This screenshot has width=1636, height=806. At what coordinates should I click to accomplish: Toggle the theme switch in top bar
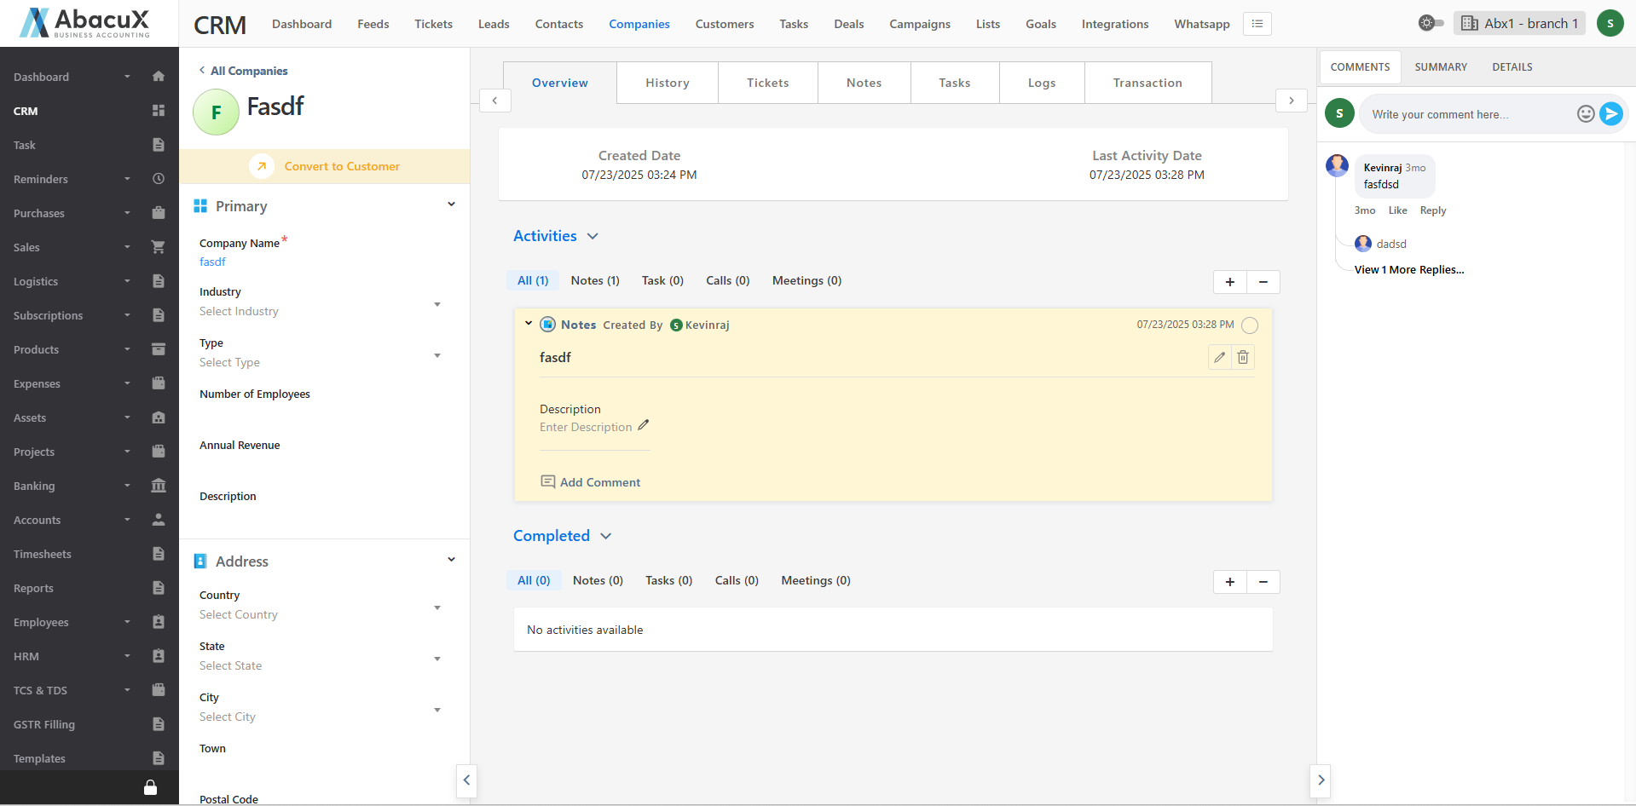click(1430, 23)
